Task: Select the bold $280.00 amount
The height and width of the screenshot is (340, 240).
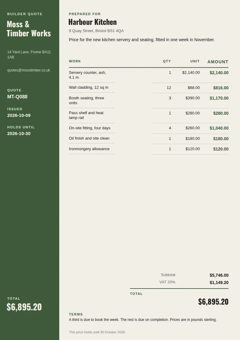Action: 221,113
